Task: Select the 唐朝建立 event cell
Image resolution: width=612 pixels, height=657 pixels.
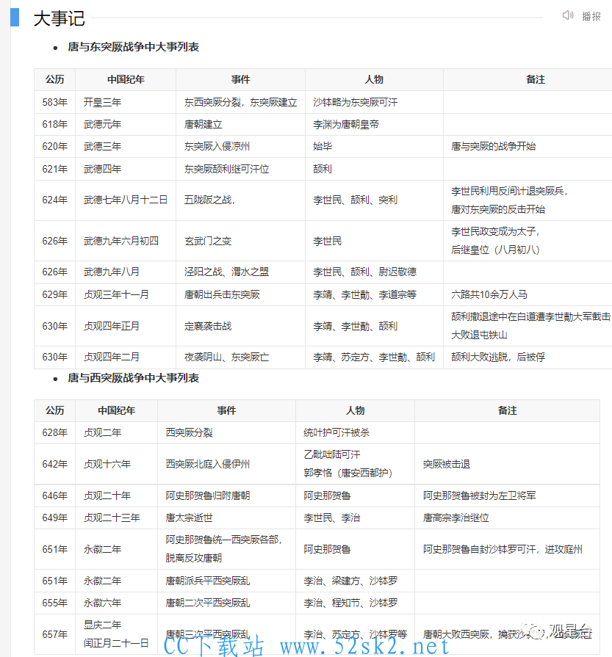Action: coord(241,125)
